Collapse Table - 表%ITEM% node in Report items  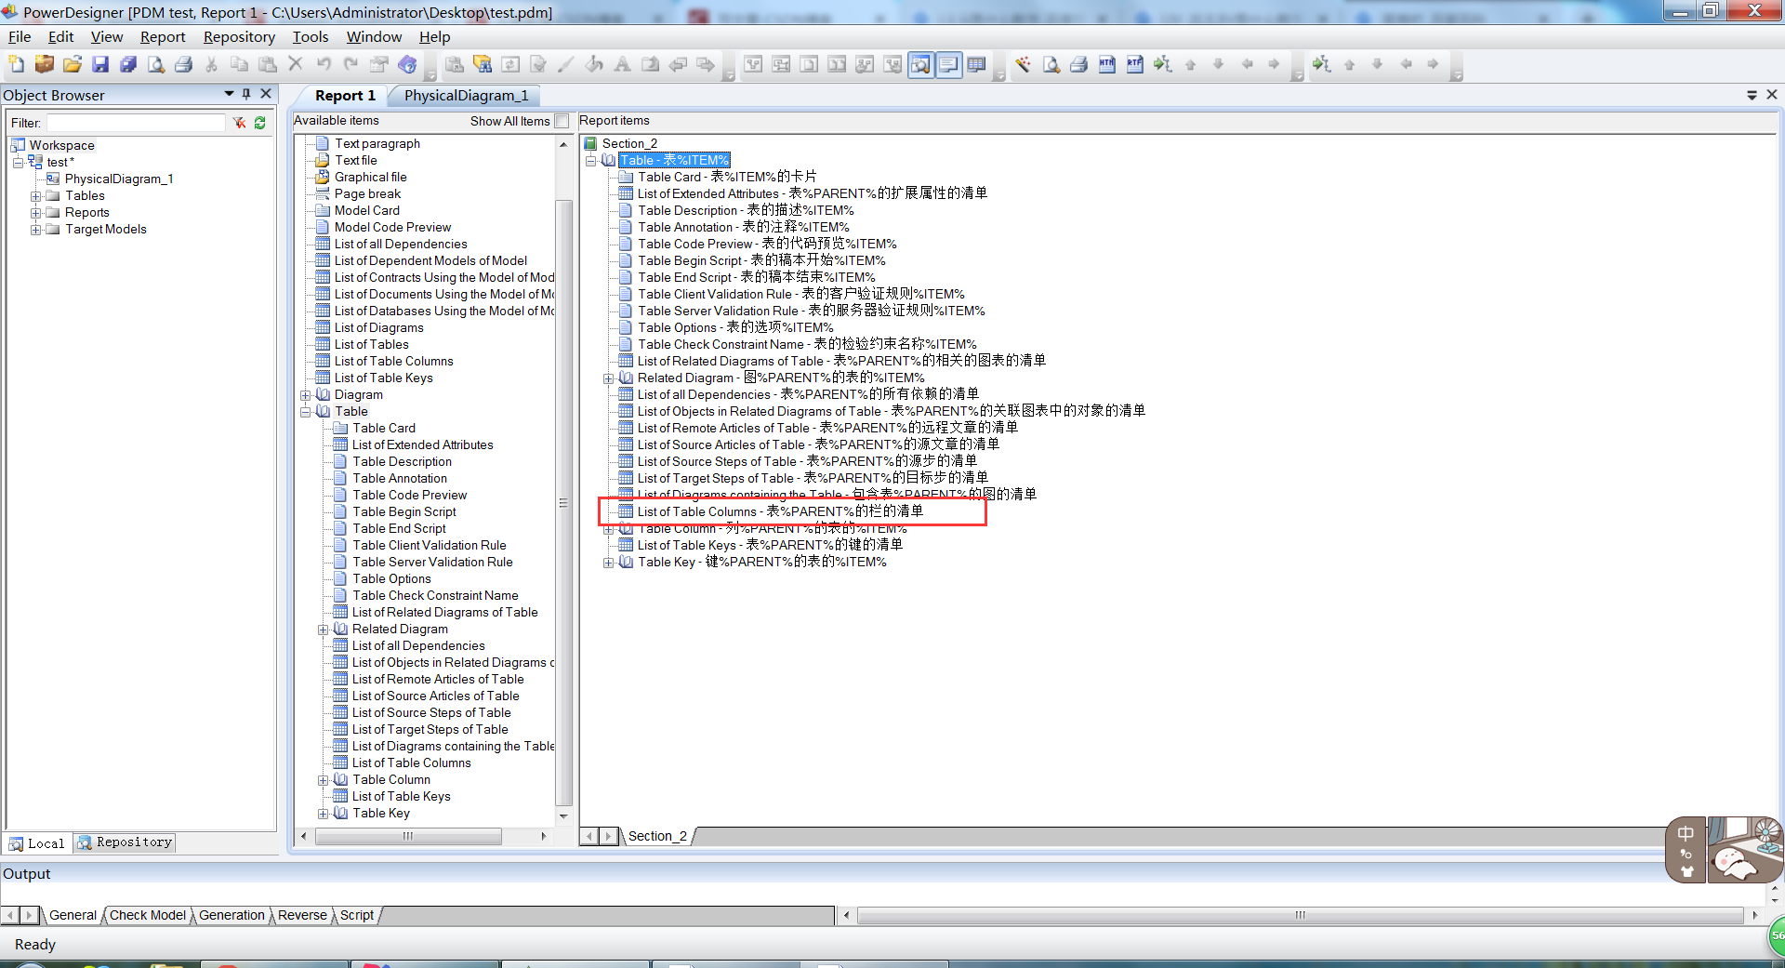click(590, 161)
